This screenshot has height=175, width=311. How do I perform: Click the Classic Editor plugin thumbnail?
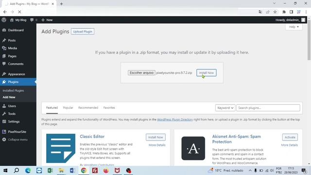pos(61,148)
